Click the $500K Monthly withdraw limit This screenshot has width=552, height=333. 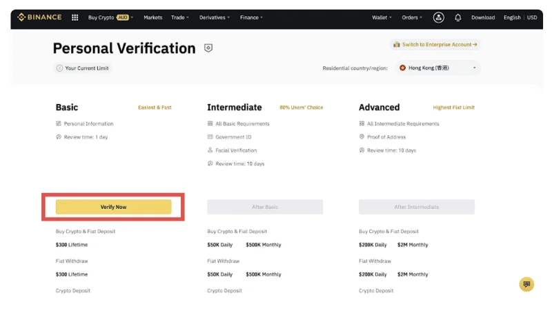tap(264, 274)
